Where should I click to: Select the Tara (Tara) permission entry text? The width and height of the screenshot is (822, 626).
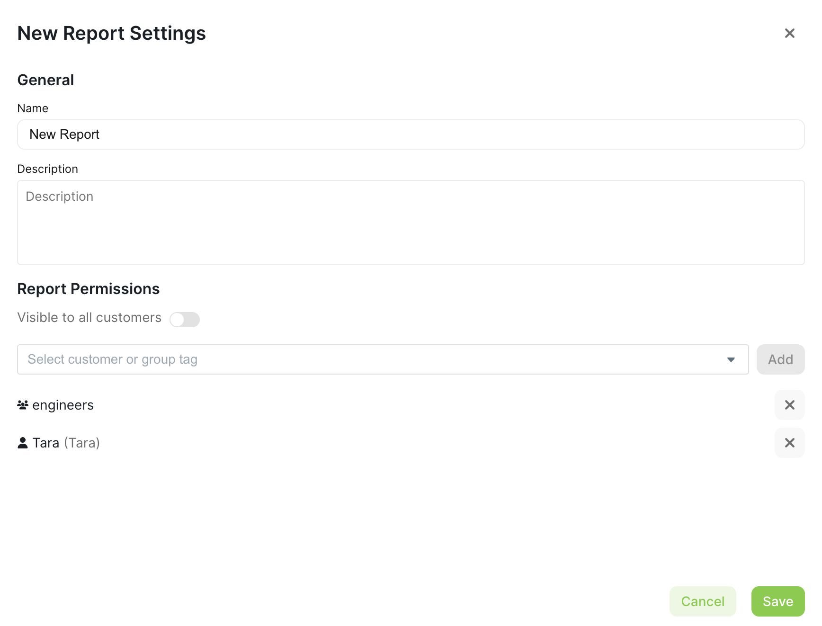[66, 443]
